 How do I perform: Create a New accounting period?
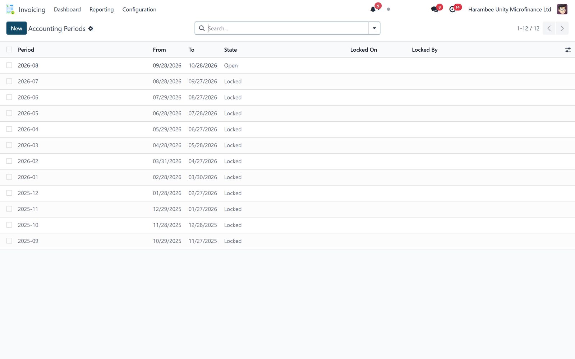click(x=17, y=28)
